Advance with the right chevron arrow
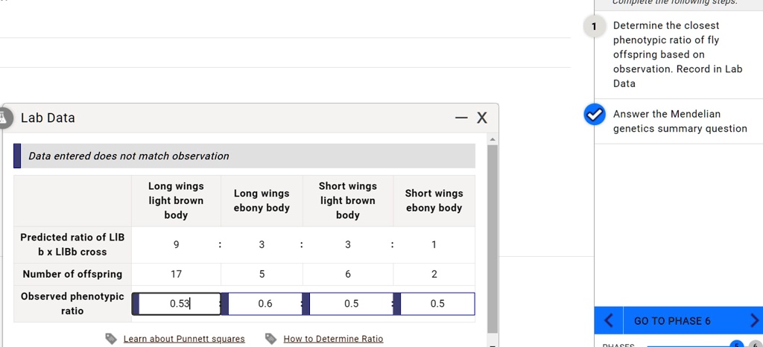 (x=754, y=321)
